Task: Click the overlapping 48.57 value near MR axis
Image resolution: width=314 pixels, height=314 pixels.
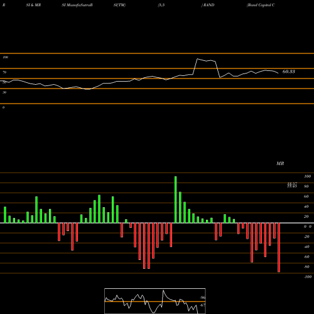Action: click(x=292, y=185)
